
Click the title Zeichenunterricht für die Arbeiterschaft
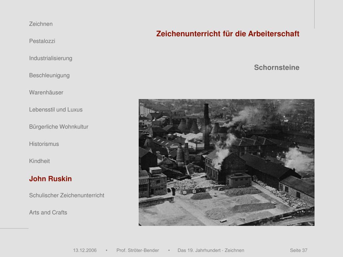click(228, 34)
